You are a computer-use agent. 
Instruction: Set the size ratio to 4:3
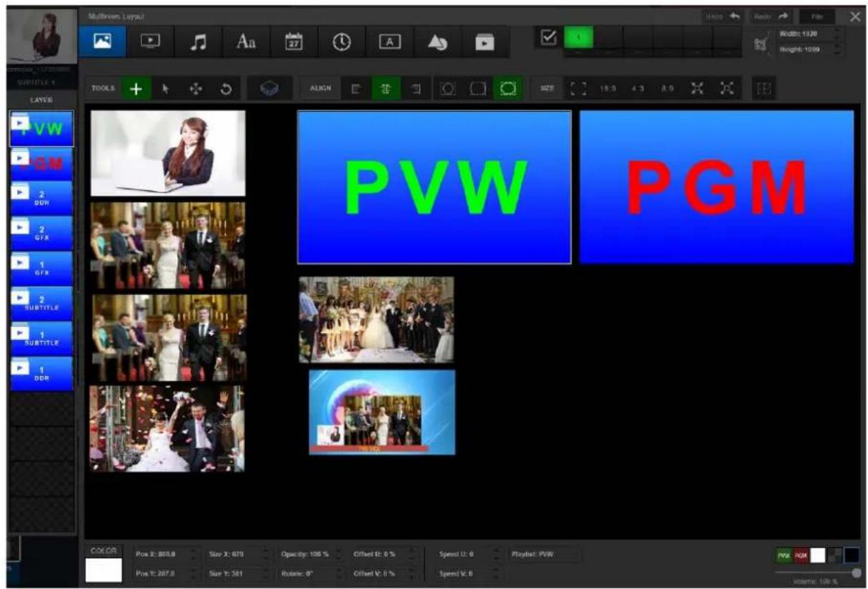(637, 90)
